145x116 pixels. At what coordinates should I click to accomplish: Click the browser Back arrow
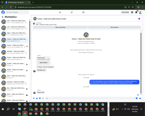pyautogui.click(x=3, y=7)
